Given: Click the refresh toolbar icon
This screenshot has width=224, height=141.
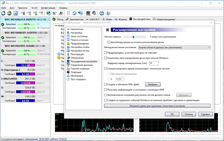Looking at the screenshot, I should [3, 13].
